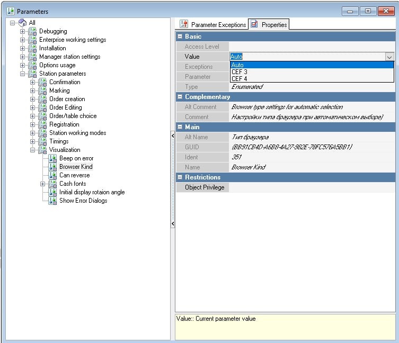Expand the Cash fonts tree node
The image size is (399, 343).
coord(43,184)
